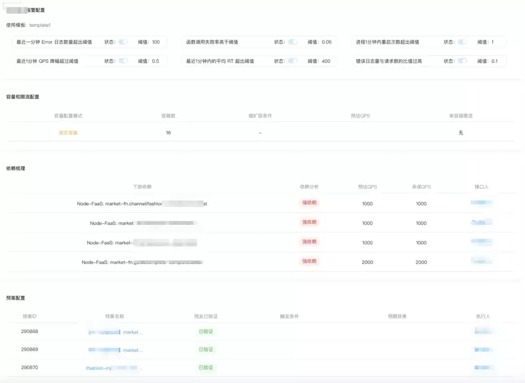Click the 下游依赖 column header
Viewport: 525px width, 383px height.
point(142,187)
